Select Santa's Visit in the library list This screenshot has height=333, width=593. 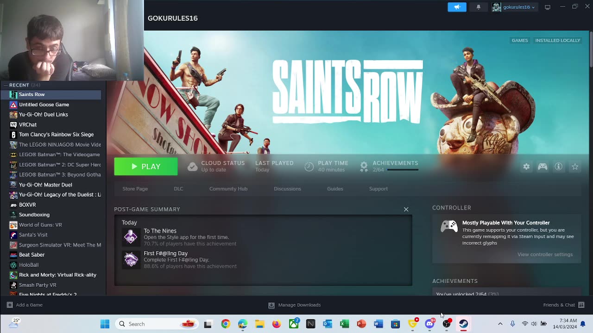tap(51, 235)
